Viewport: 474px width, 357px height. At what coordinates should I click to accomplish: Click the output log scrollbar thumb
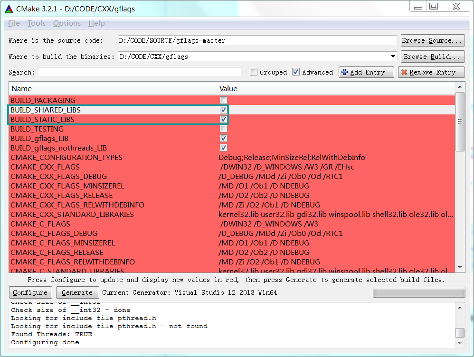460,332
